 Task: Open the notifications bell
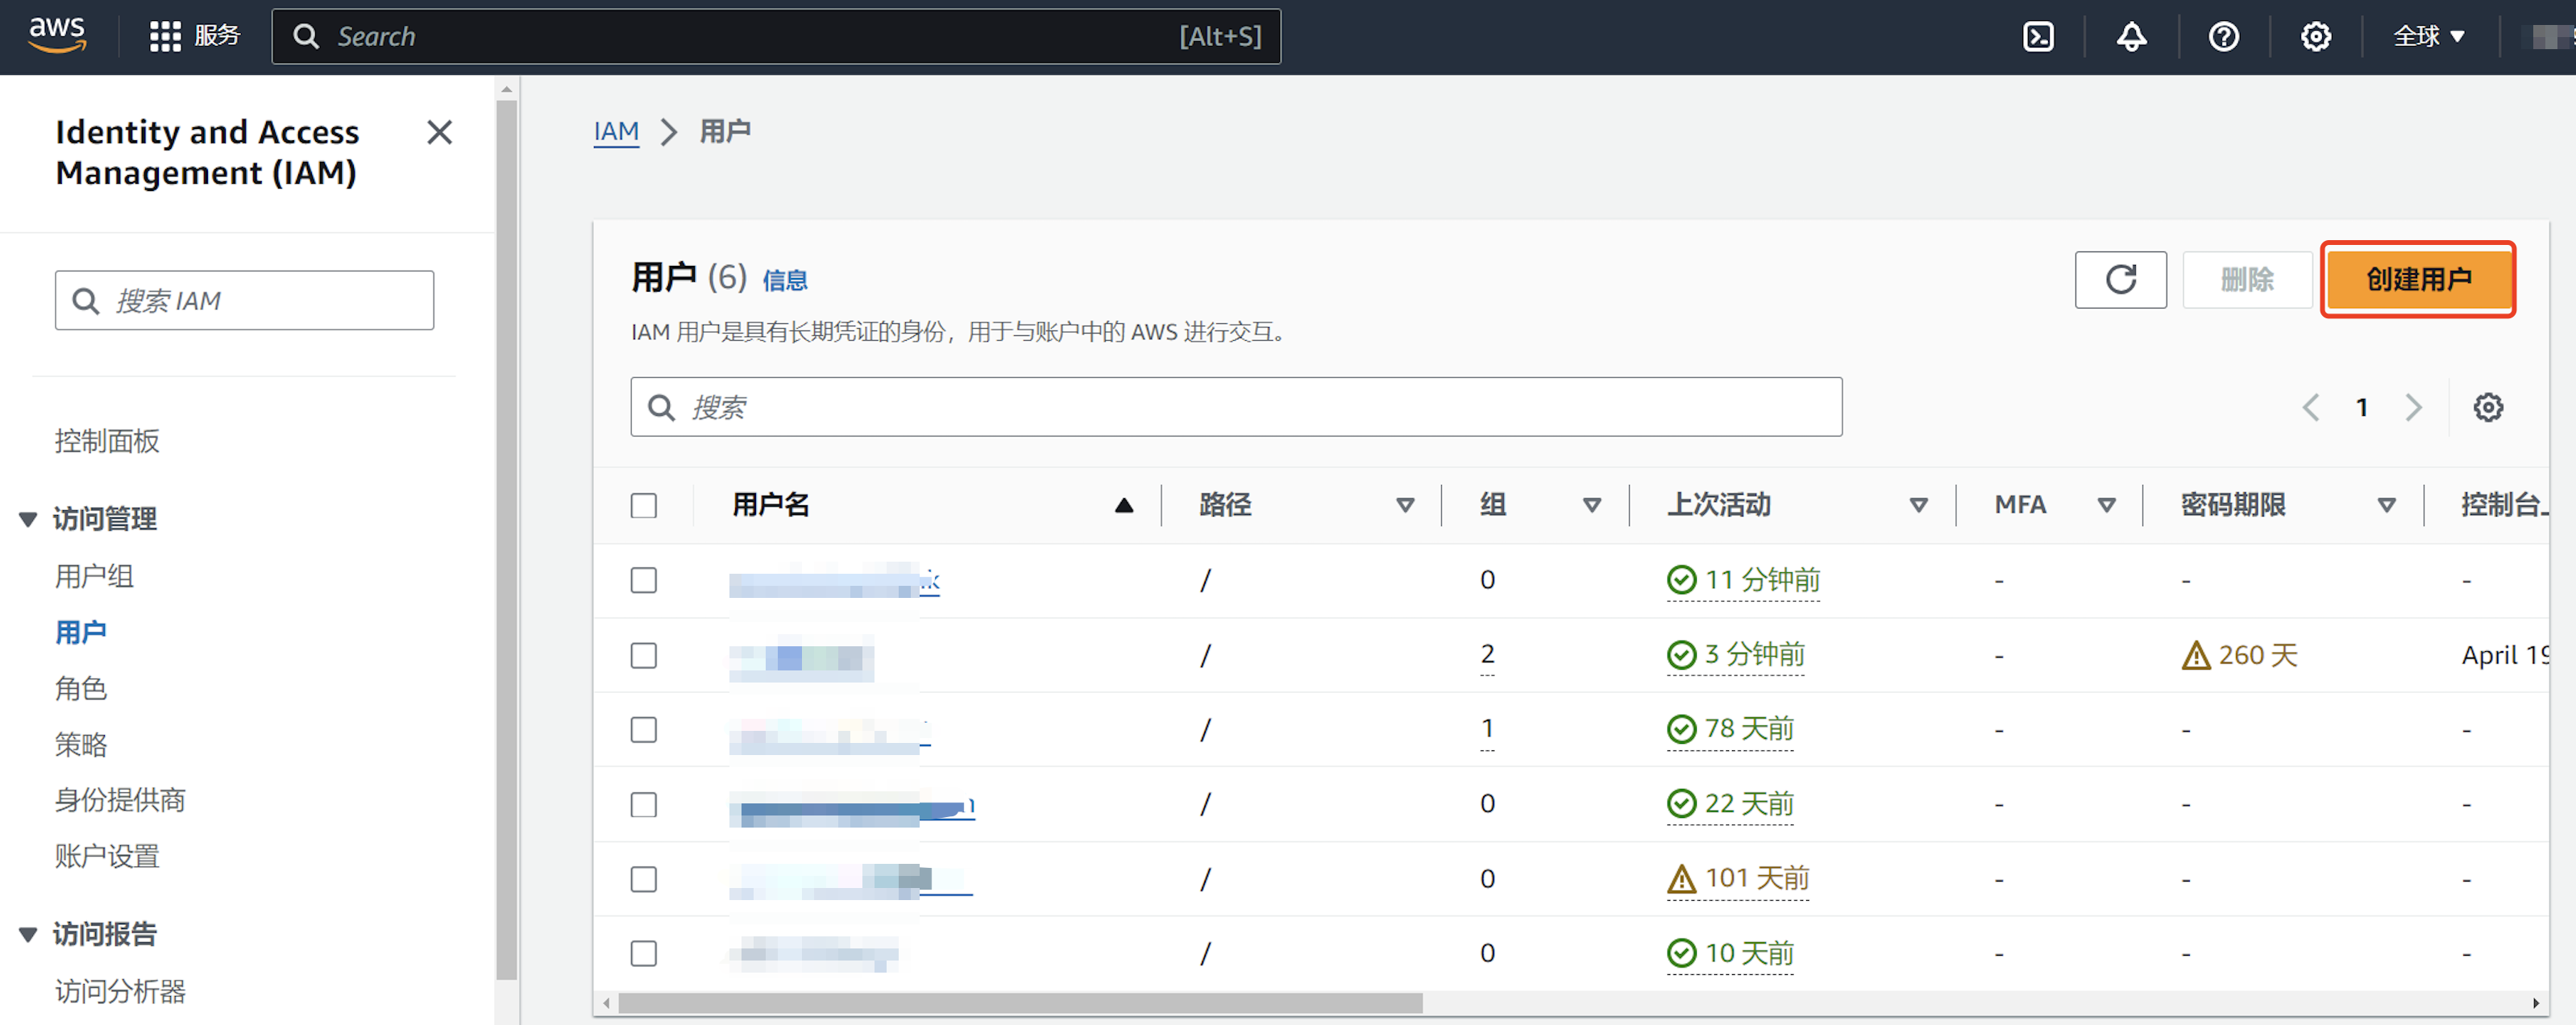(x=2131, y=37)
